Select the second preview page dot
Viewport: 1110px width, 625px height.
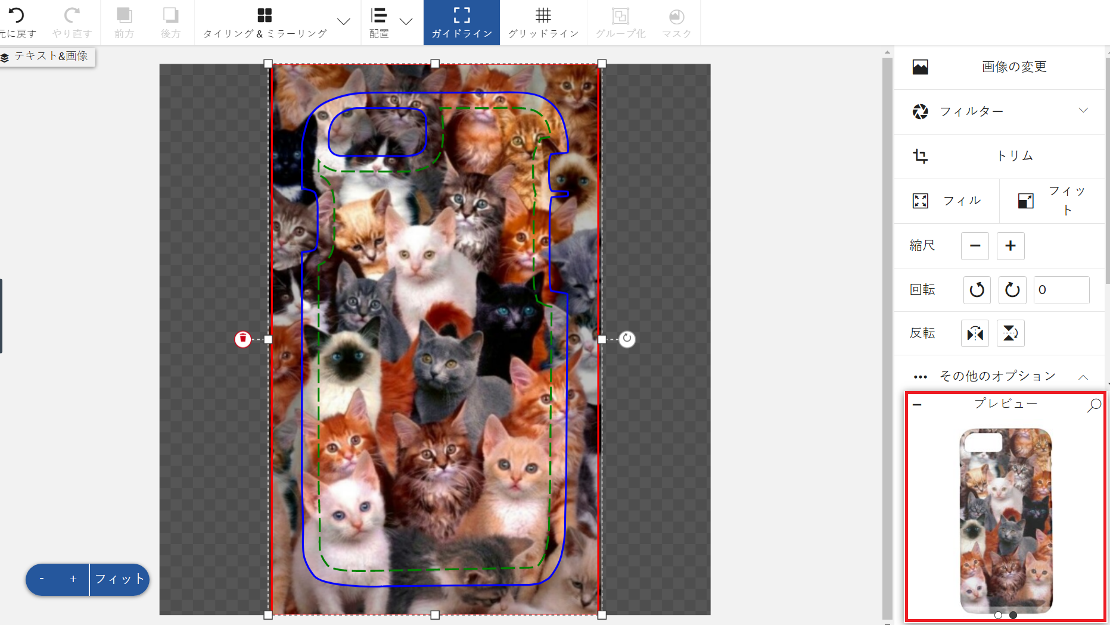click(1013, 615)
